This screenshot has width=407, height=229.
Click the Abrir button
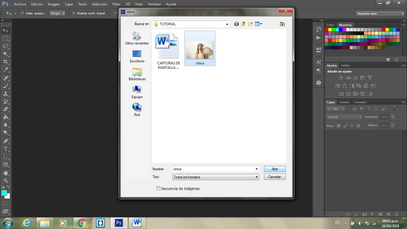(275, 169)
